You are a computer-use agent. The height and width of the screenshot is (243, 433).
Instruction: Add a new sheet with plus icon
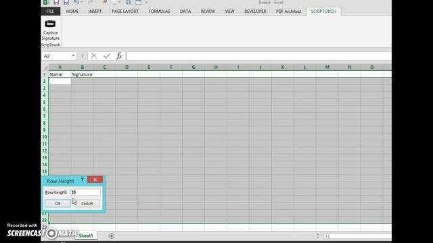(111, 236)
